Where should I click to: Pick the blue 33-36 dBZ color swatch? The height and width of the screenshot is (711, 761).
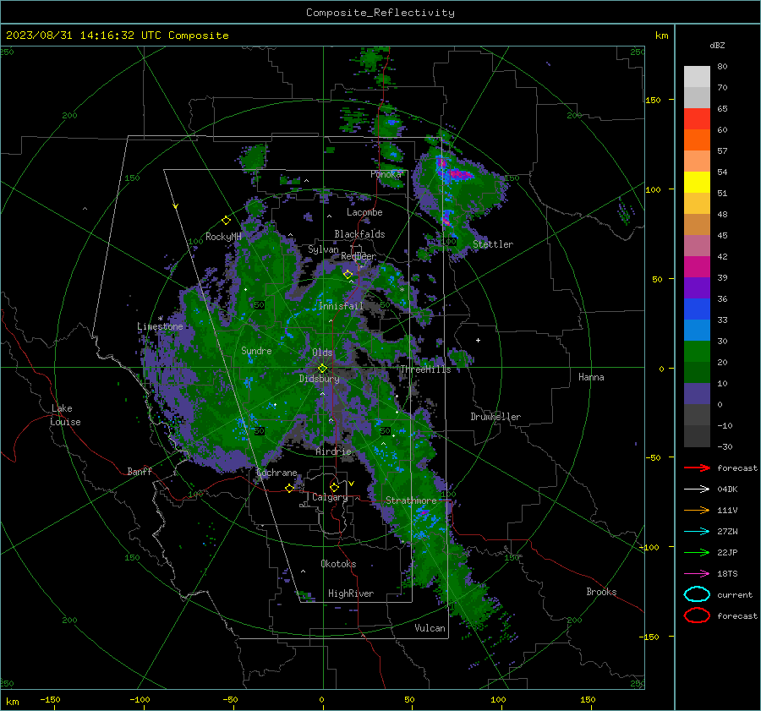coord(697,309)
